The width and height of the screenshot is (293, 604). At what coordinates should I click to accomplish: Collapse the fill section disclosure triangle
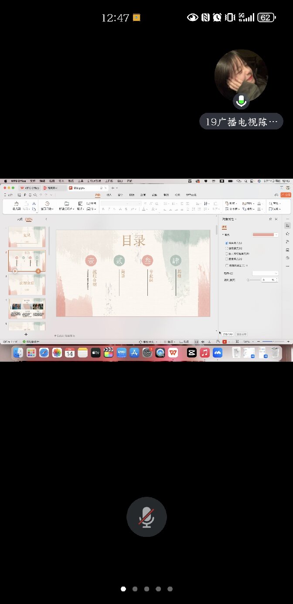223,234
